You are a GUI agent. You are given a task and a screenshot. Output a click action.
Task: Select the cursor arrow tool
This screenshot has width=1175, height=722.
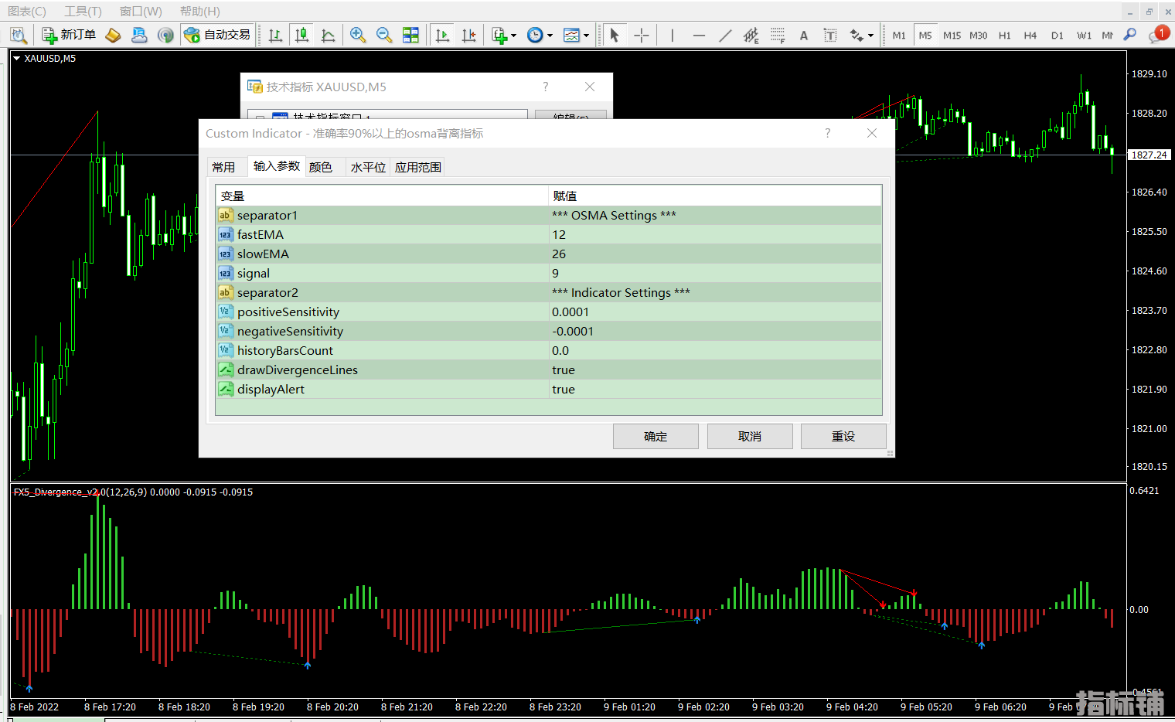(x=615, y=35)
